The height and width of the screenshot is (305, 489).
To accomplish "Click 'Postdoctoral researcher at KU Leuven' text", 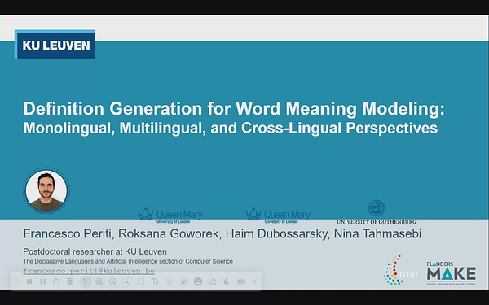I will (x=95, y=251).
